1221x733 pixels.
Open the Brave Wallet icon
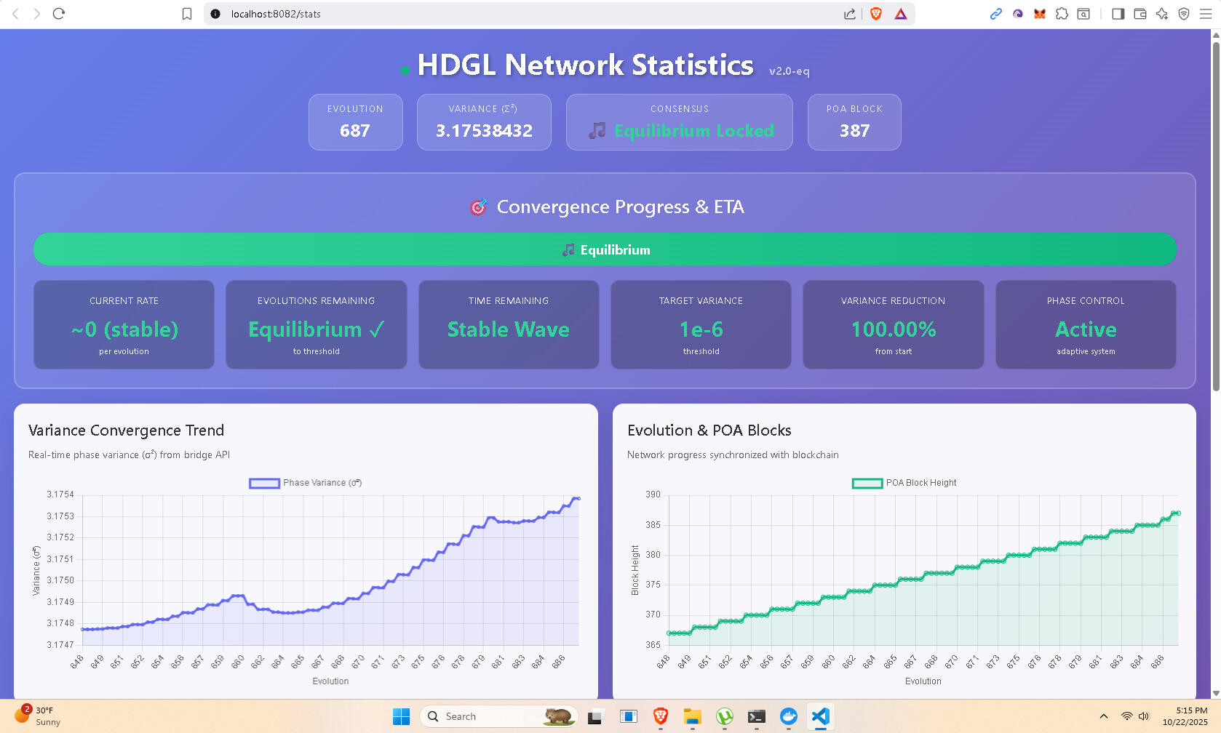1140,14
